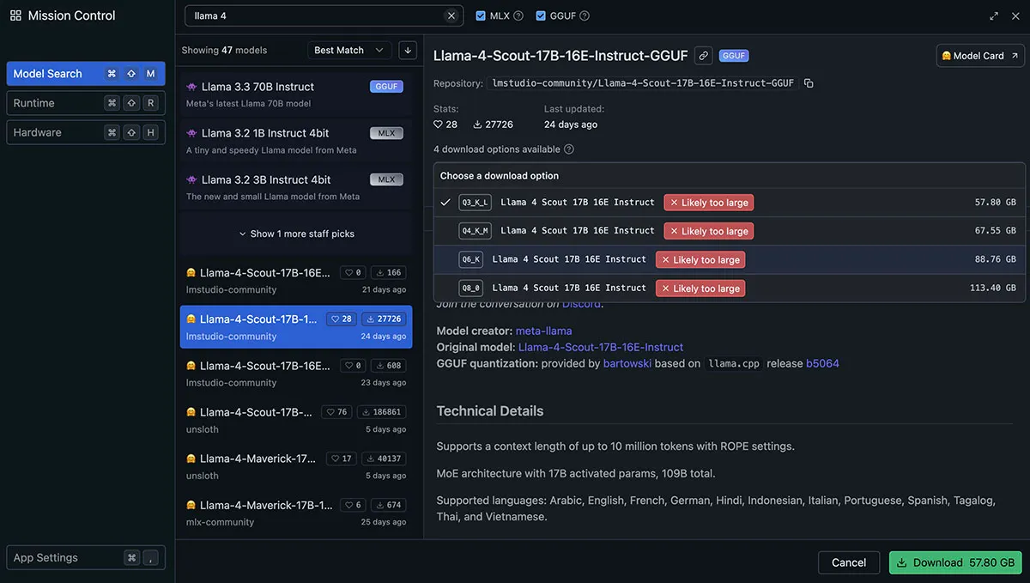Switch to the Model Search tab
This screenshot has height=583, width=1030.
86,74
